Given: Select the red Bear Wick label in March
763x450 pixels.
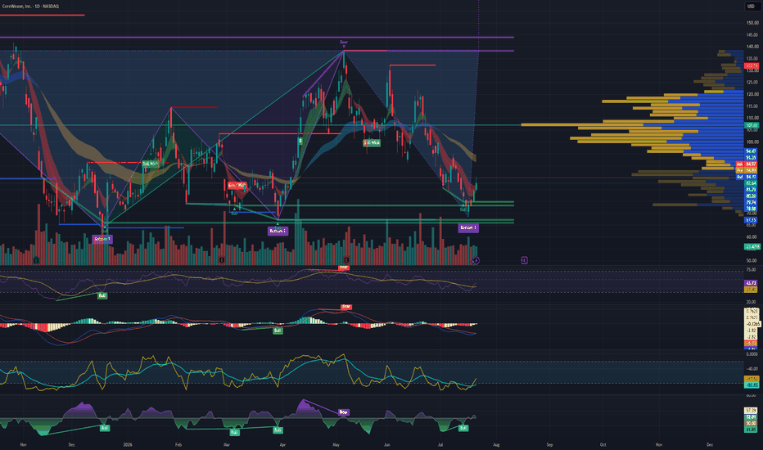Looking at the screenshot, I should pos(237,186).
